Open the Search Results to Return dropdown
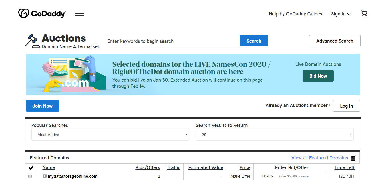Image resolution: width=384 pixels, height=180 pixels. pos(275,134)
